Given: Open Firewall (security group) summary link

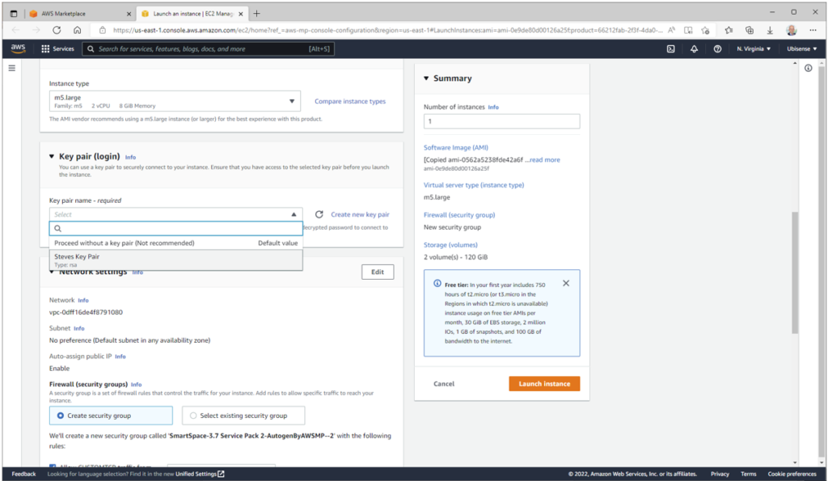Looking at the screenshot, I should click(x=459, y=215).
